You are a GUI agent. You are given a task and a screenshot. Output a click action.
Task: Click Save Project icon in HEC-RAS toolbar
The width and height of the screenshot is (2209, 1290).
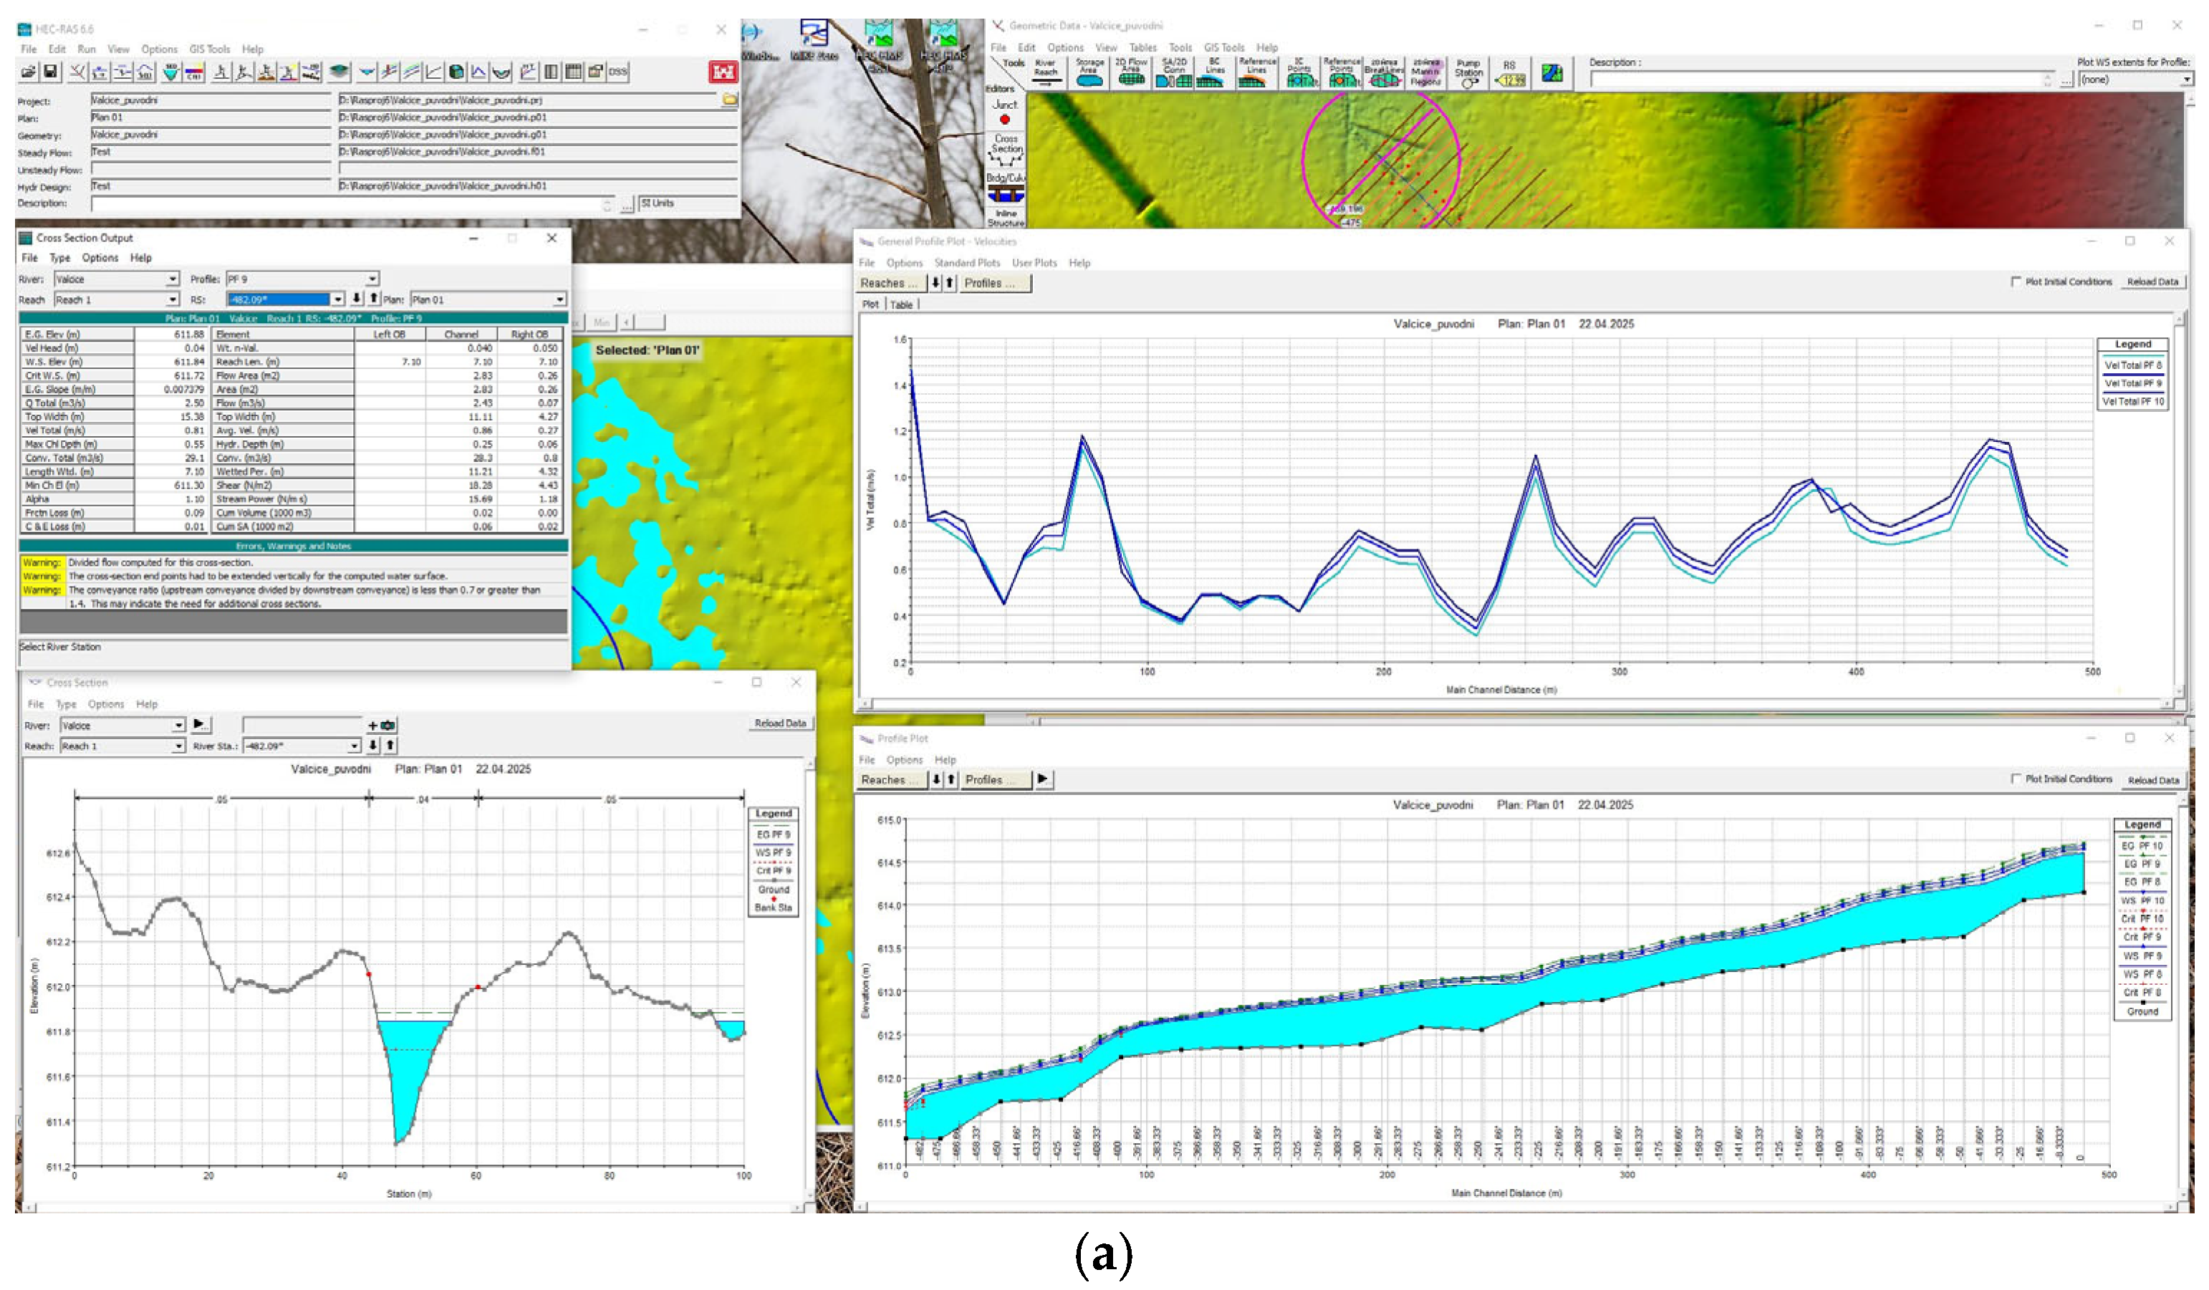pos(51,72)
